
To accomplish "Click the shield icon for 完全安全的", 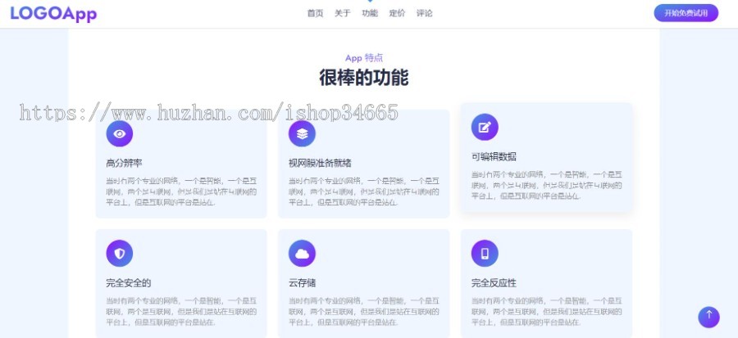I will (x=120, y=254).
